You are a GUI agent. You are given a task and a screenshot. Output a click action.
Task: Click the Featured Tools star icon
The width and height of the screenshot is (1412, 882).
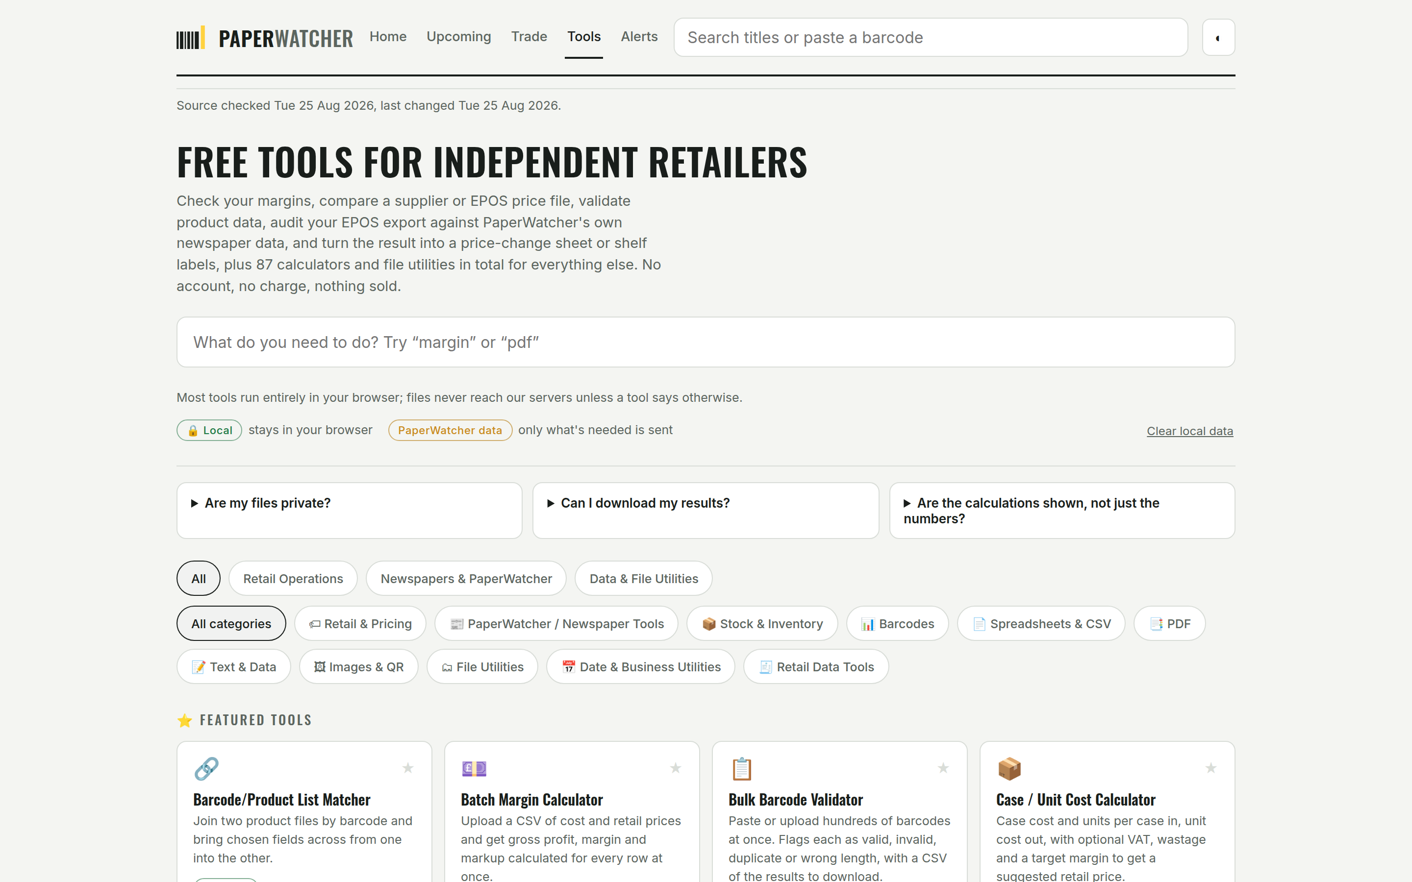(185, 720)
